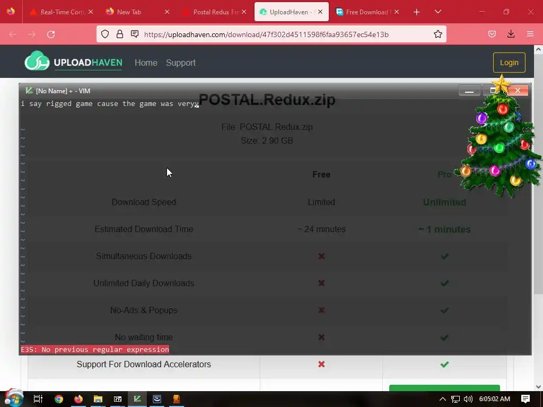The height and width of the screenshot is (407, 543).
Task: Open 7-Zip from the taskbar
Action: (118, 399)
